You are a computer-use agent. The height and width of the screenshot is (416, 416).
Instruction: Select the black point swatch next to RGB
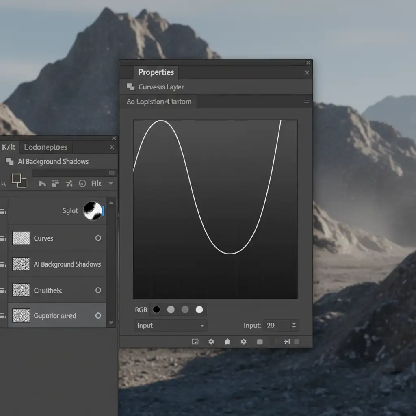point(156,310)
